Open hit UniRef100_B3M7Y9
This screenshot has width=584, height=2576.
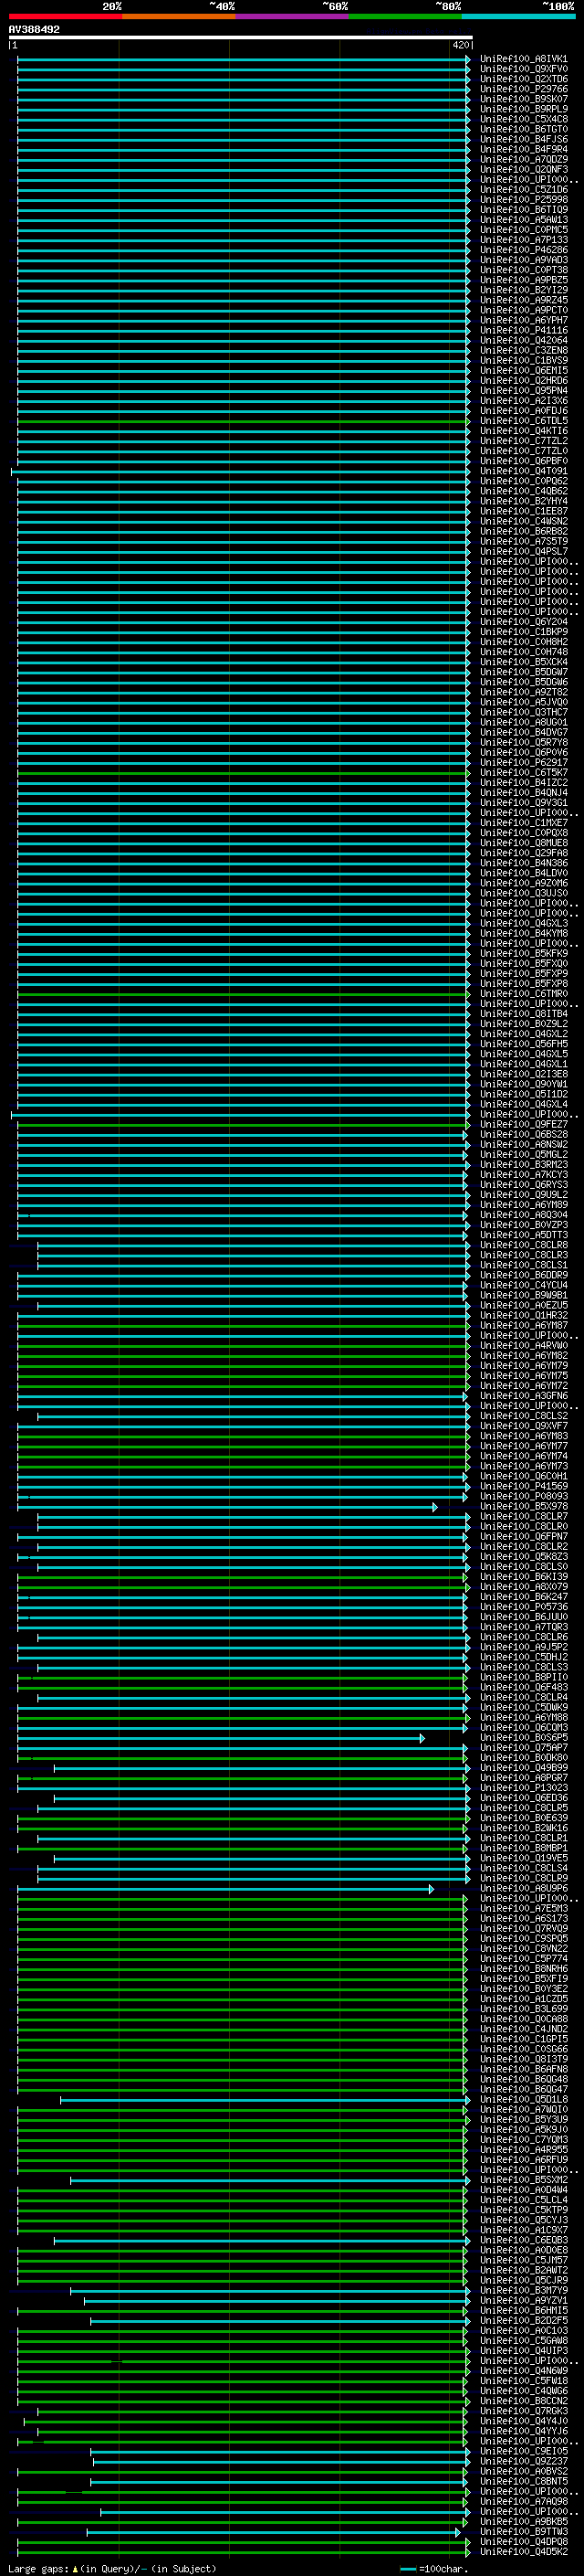tap(523, 2291)
